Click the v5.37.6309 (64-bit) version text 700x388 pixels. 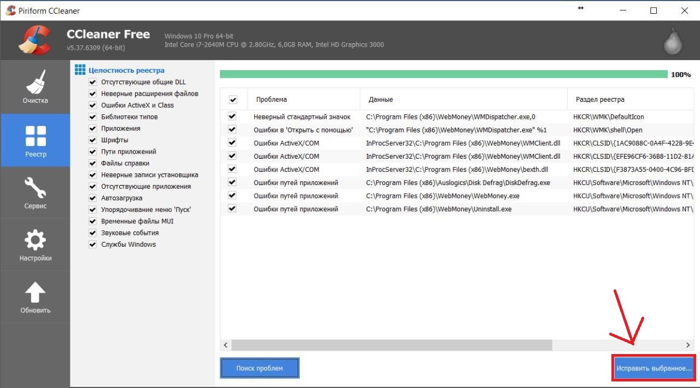(96, 48)
